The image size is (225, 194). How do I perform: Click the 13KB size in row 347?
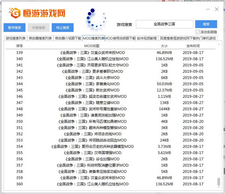coord(164,103)
